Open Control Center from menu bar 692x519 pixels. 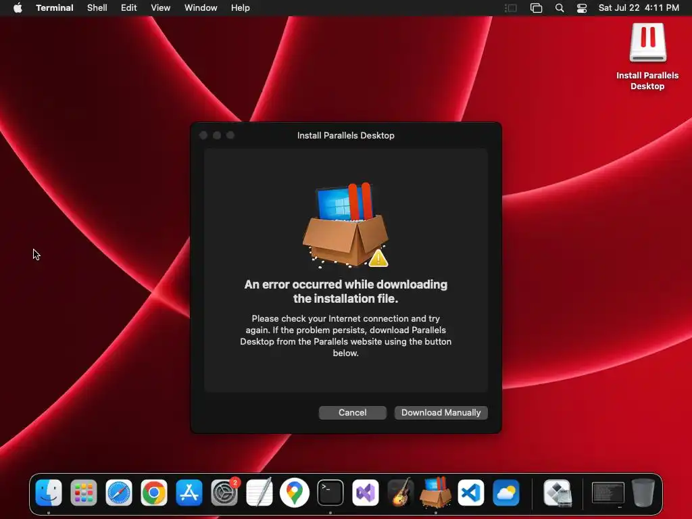(582, 8)
